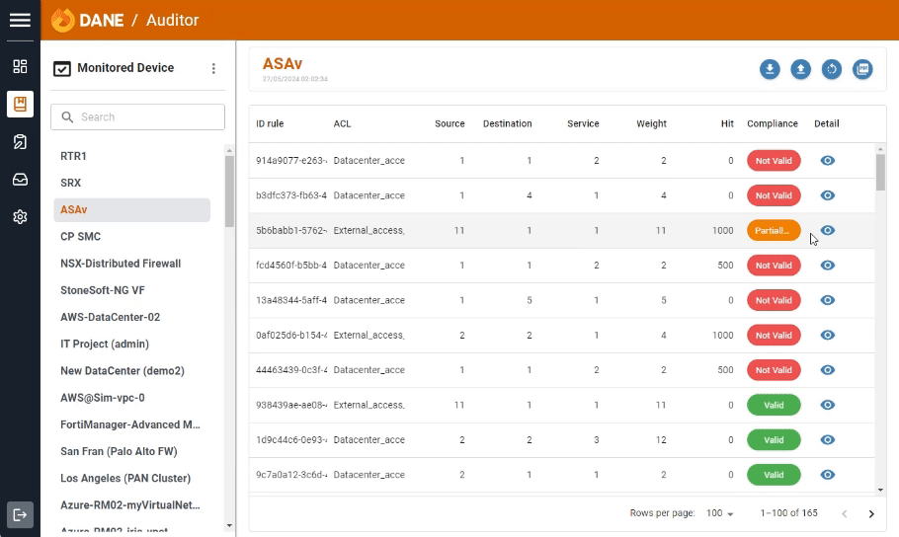View detail of rule b3dfc373-fb63

click(x=827, y=195)
